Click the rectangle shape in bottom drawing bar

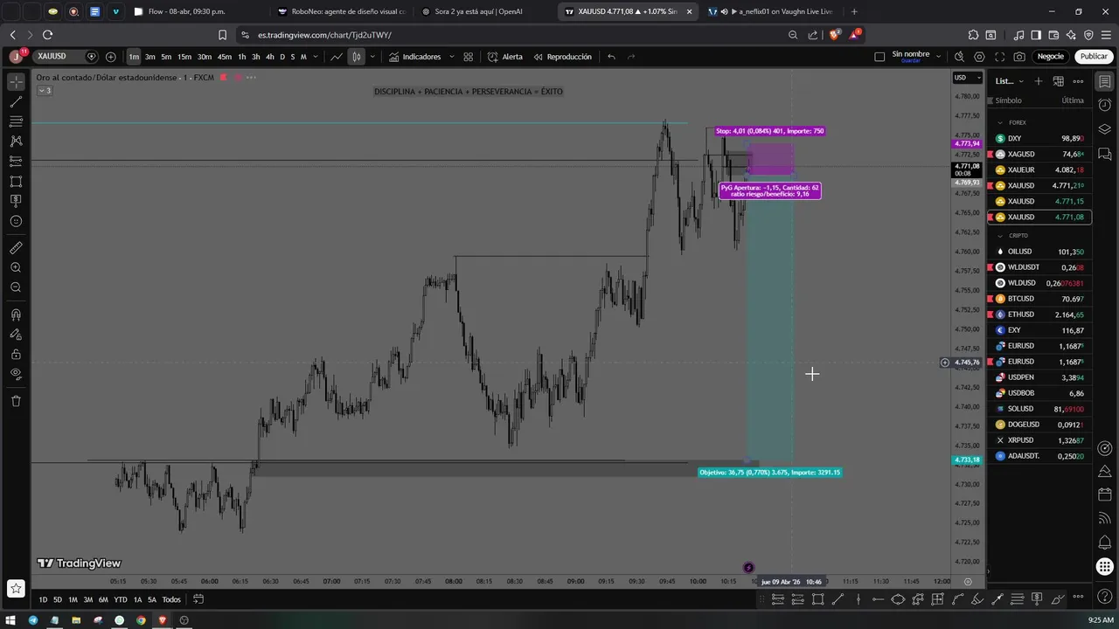tap(817, 599)
